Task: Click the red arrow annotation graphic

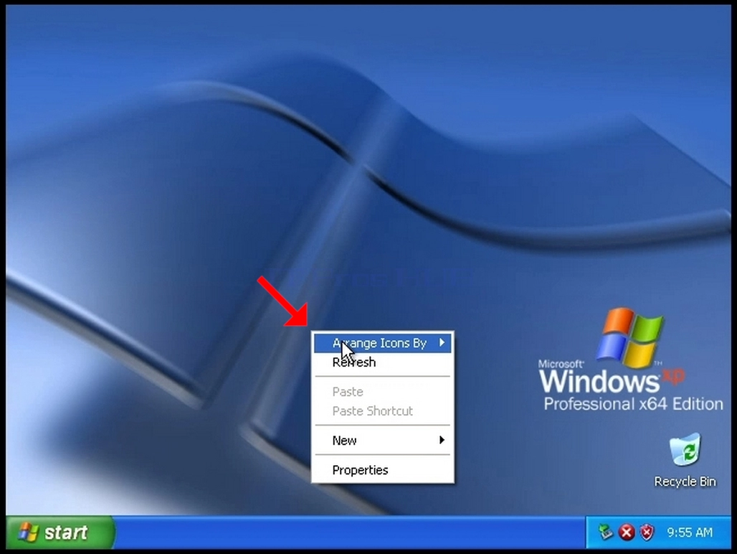Action: pos(282,301)
